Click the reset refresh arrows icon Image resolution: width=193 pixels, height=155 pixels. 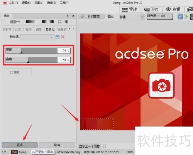point(60,22)
